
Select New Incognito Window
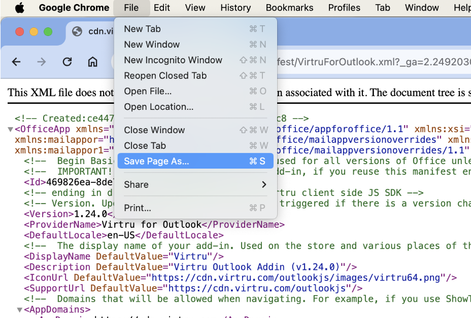coord(195,60)
